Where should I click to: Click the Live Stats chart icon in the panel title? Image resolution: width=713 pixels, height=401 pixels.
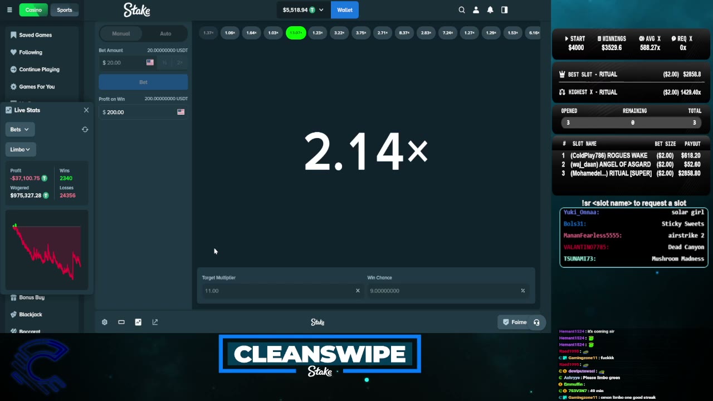(x=8, y=110)
